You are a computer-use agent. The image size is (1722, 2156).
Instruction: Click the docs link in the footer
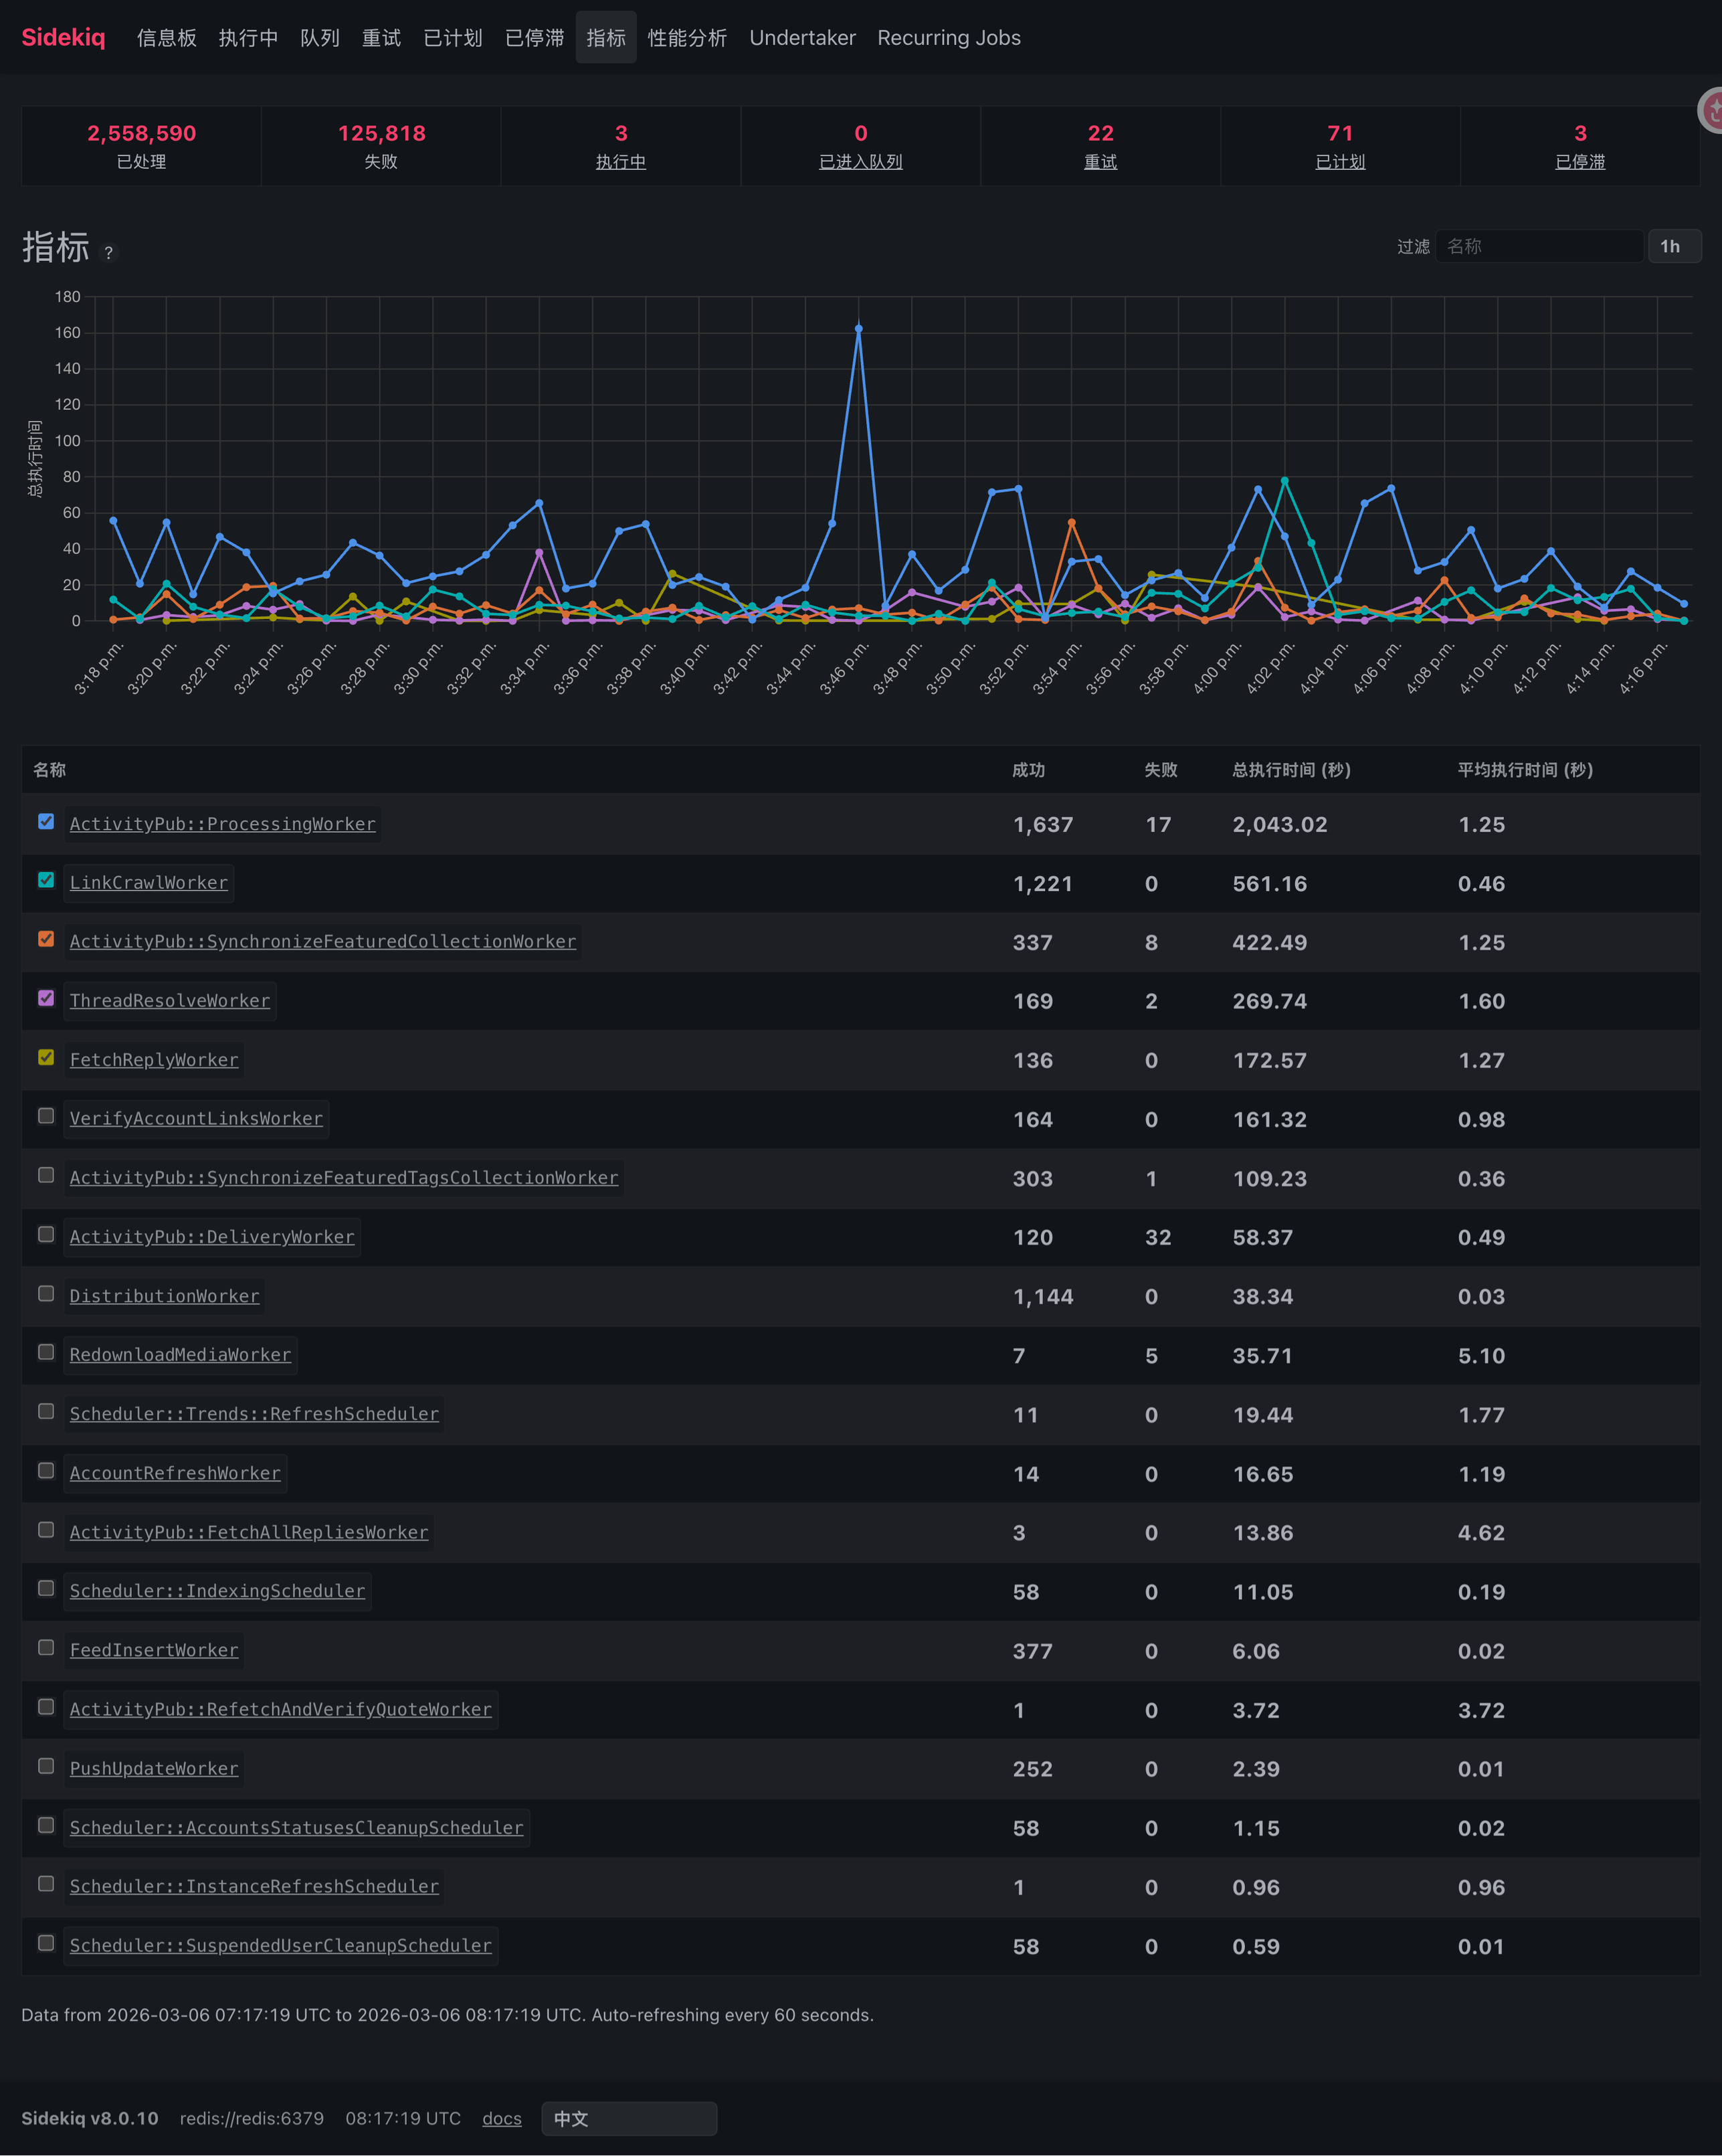click(x=501, y=2118)
